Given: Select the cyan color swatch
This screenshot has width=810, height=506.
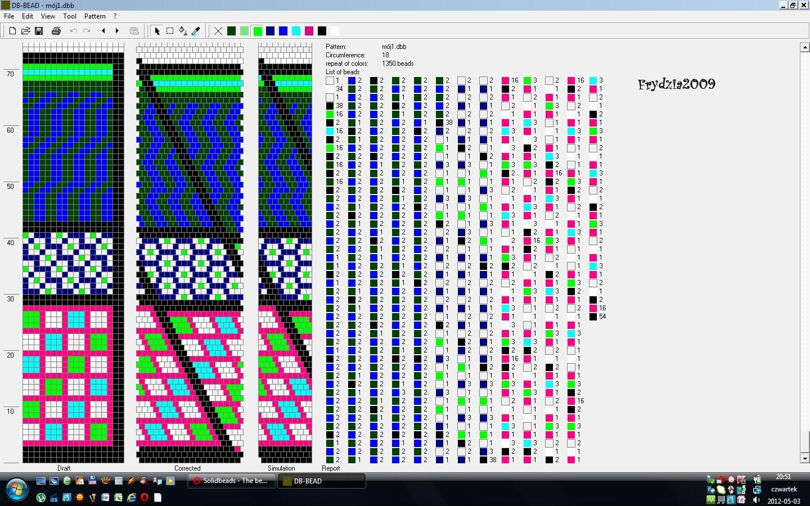Looking at the screenshot, I should pyautogui.click(x=296, y=31).
